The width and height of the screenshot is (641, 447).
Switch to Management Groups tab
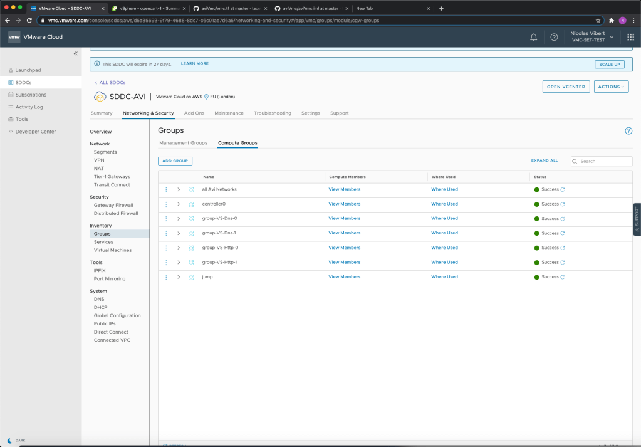(x=183, y=143)
